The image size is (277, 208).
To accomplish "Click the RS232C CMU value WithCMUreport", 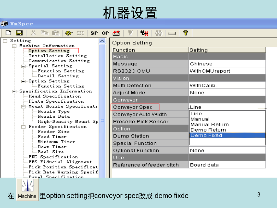I will tap(227, 71).
